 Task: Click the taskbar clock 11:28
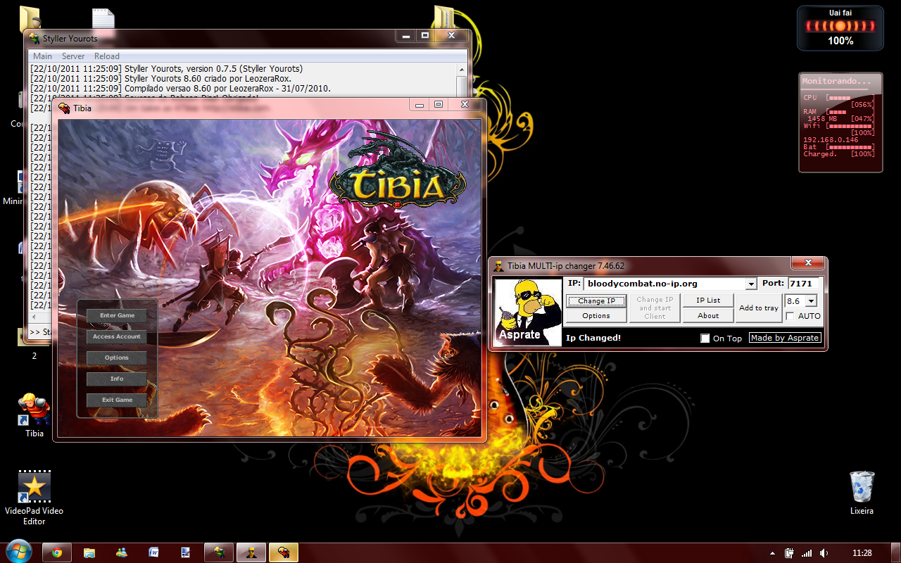(862, 553)
